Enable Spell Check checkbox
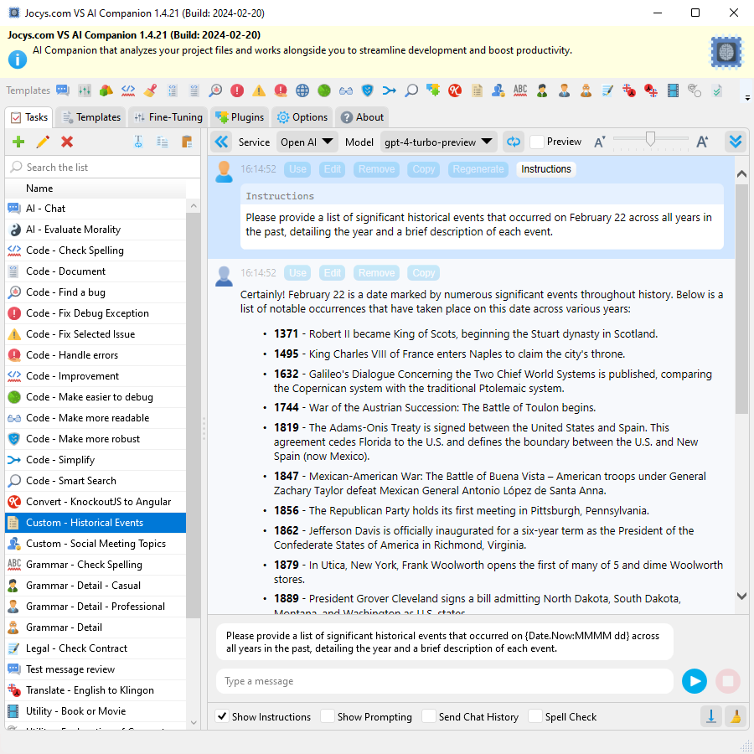This screenshot has height=754, width=754. tap(535, 716)
